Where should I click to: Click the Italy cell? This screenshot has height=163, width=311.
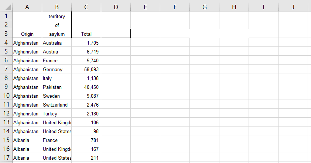[57, 78]
